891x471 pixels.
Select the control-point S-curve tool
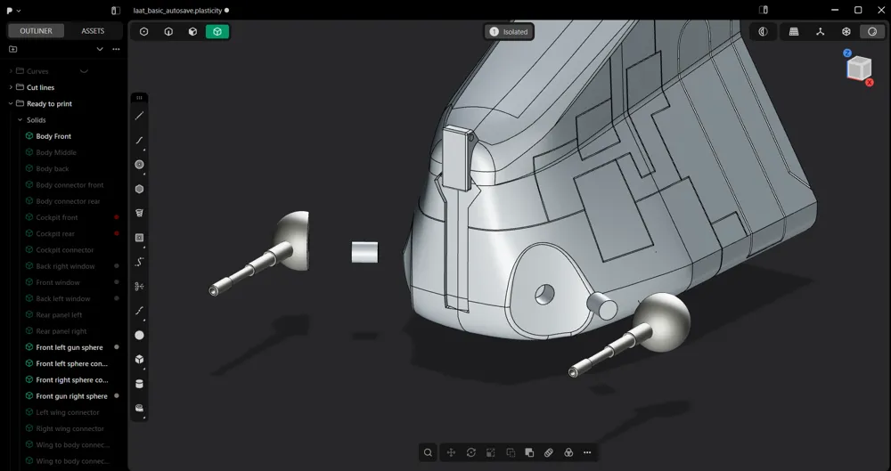coord(139,262)
